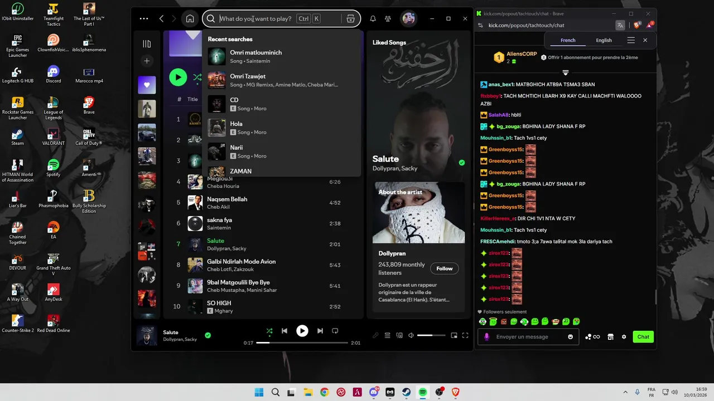The image size is (714, 401).
Task: Open Connect to a device icon
Action: point(399,335)
